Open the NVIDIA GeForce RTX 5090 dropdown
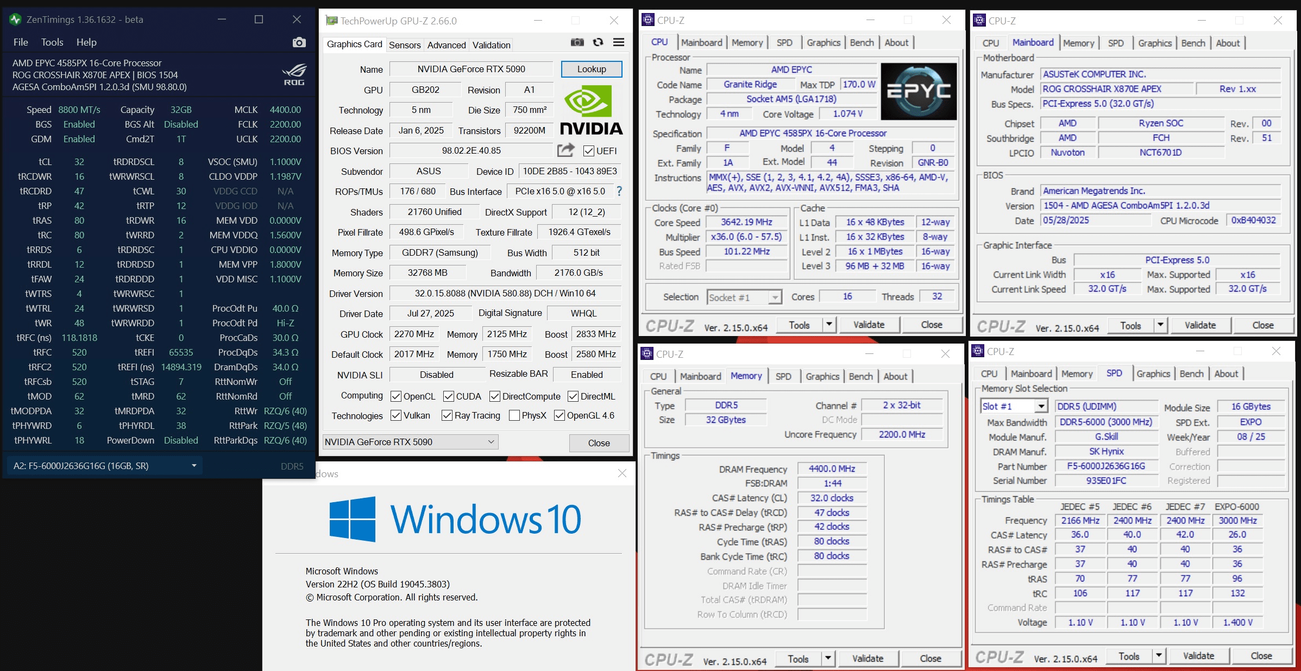 [491, 442]
